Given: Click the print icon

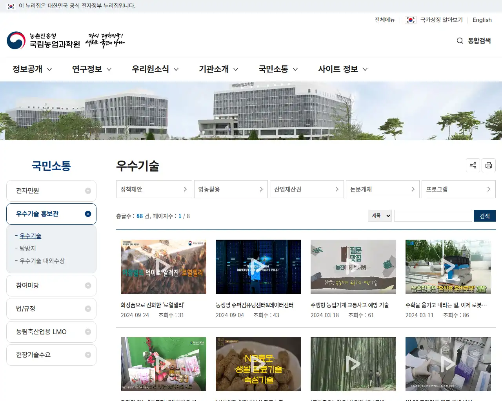Looking at the screenshot, I should click(489, 165).
